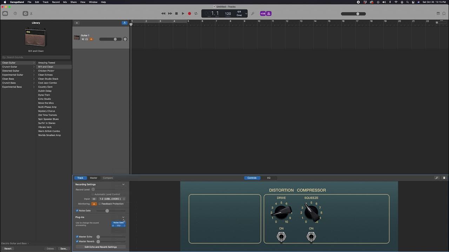Switch to the Master tab
Screen dimensions: 449x252
[x=94, y=178]
